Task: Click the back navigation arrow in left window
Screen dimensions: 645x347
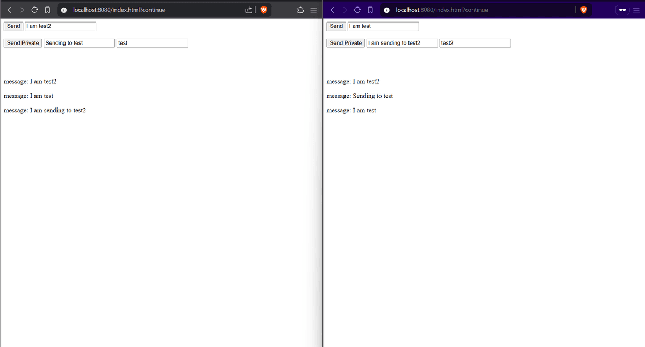Action: click(x=10, y=9)
